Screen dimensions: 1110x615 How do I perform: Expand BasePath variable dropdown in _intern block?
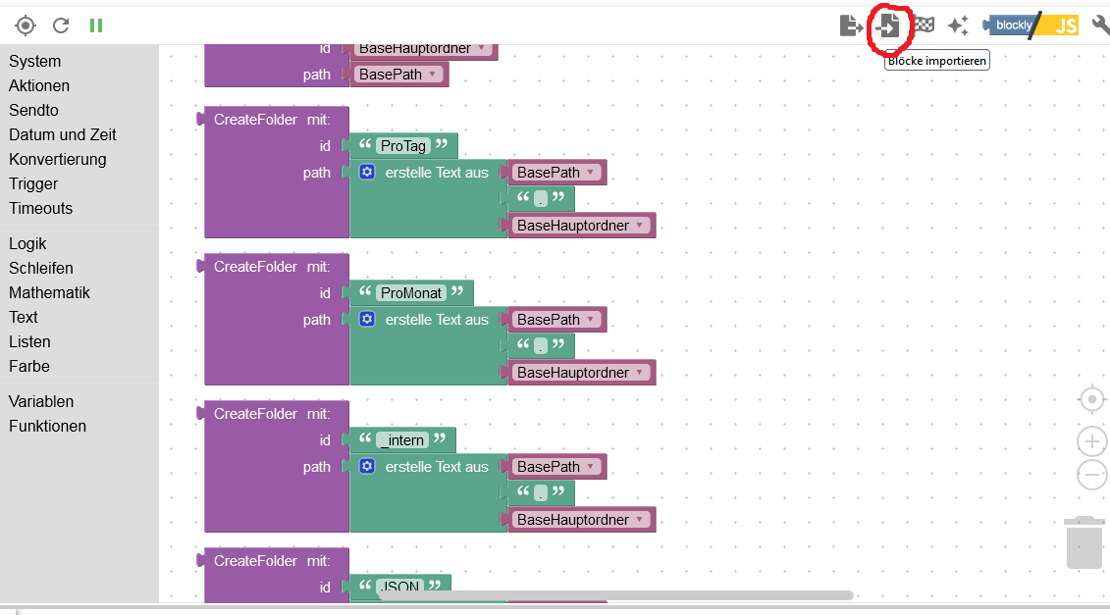[591, 467]
